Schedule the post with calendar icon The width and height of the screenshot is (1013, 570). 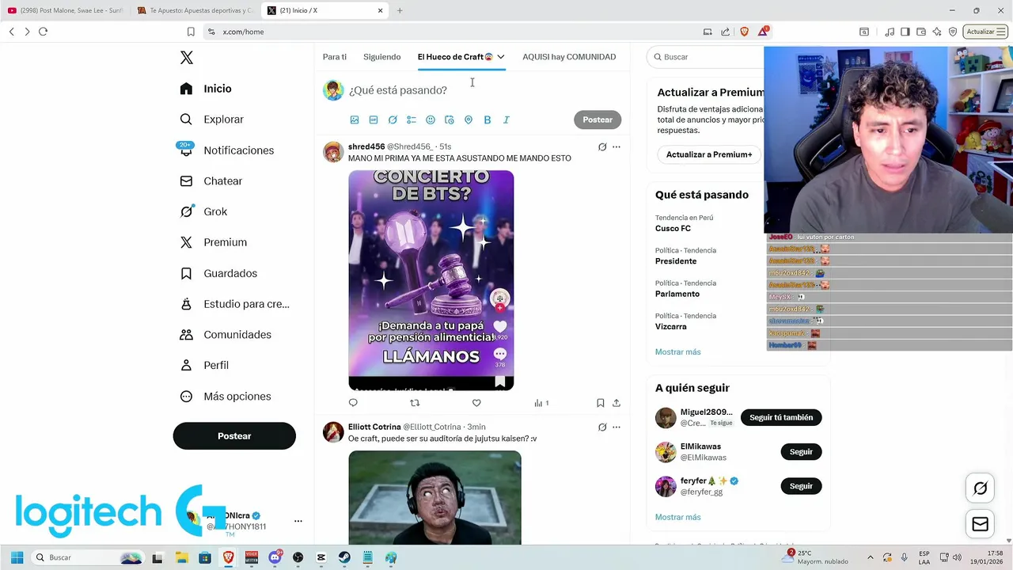tap(450, 120)
